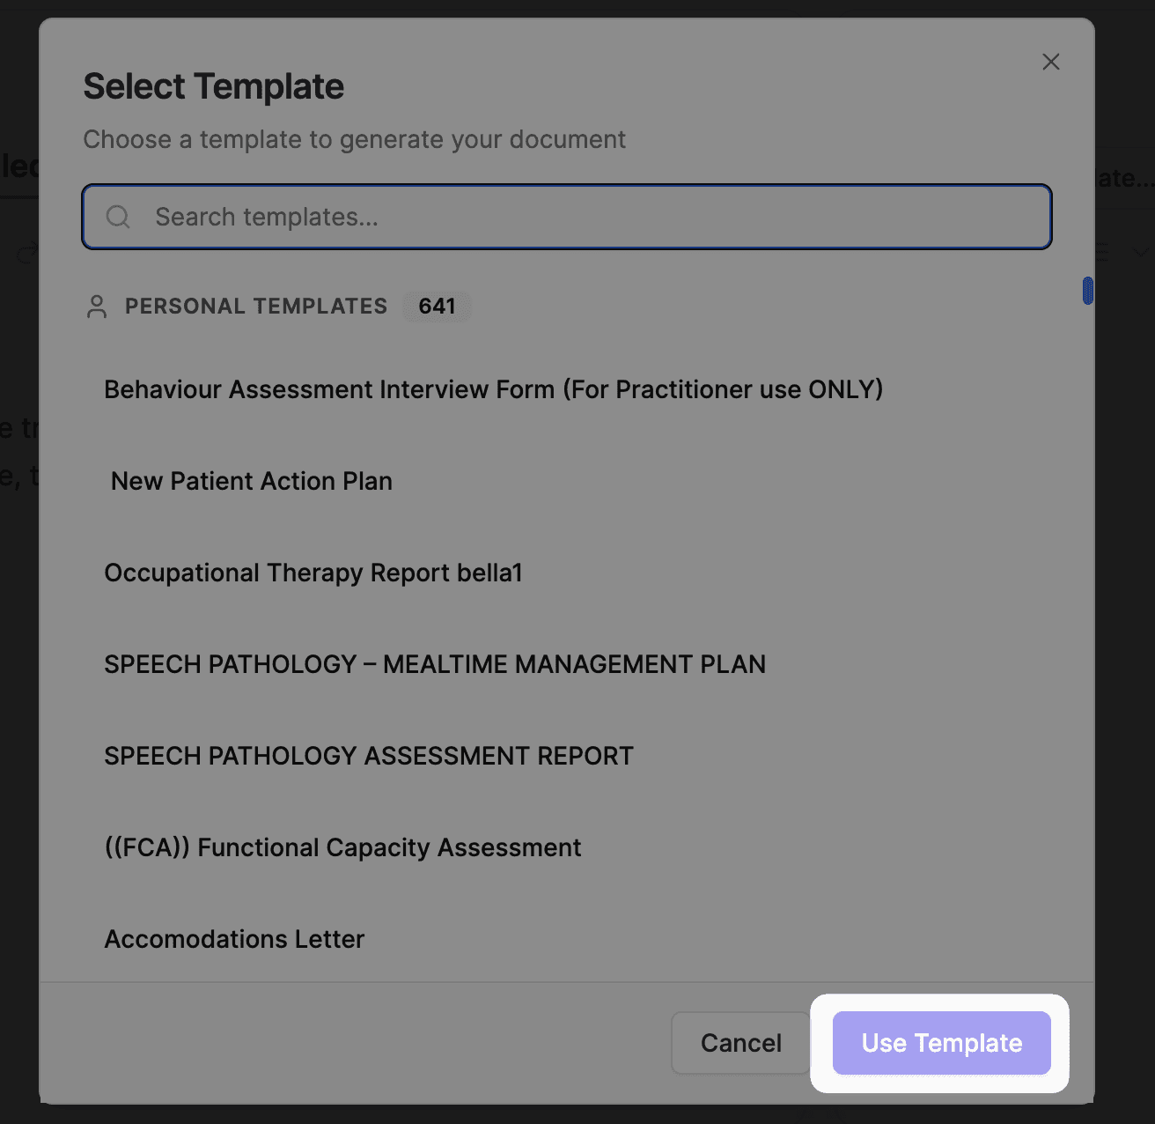The width and height of the screenshot is (1155, 1124).
Task: Select the Accomodations Letter template
Action: pos(233,938)
